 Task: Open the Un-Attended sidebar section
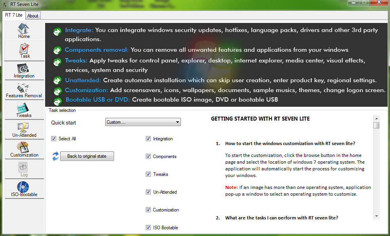pyautogui.click(x=24, y=130)
